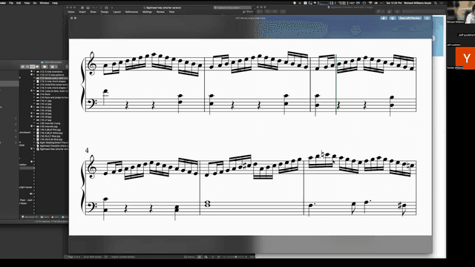Viewport: 475px width, 267px height.
Task: Click the Quick Look rotate icon
Action: tap(384, 18)
